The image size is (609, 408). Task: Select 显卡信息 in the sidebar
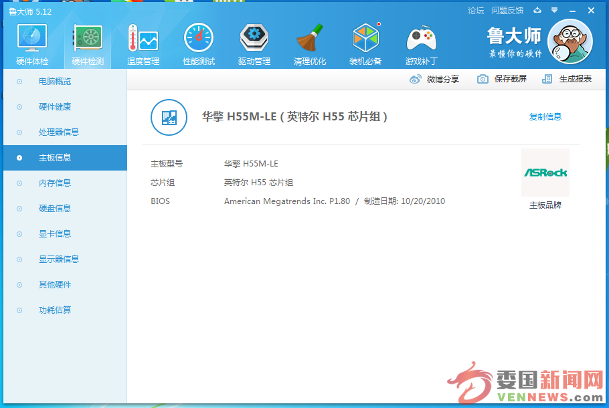[x=65, y=234]
